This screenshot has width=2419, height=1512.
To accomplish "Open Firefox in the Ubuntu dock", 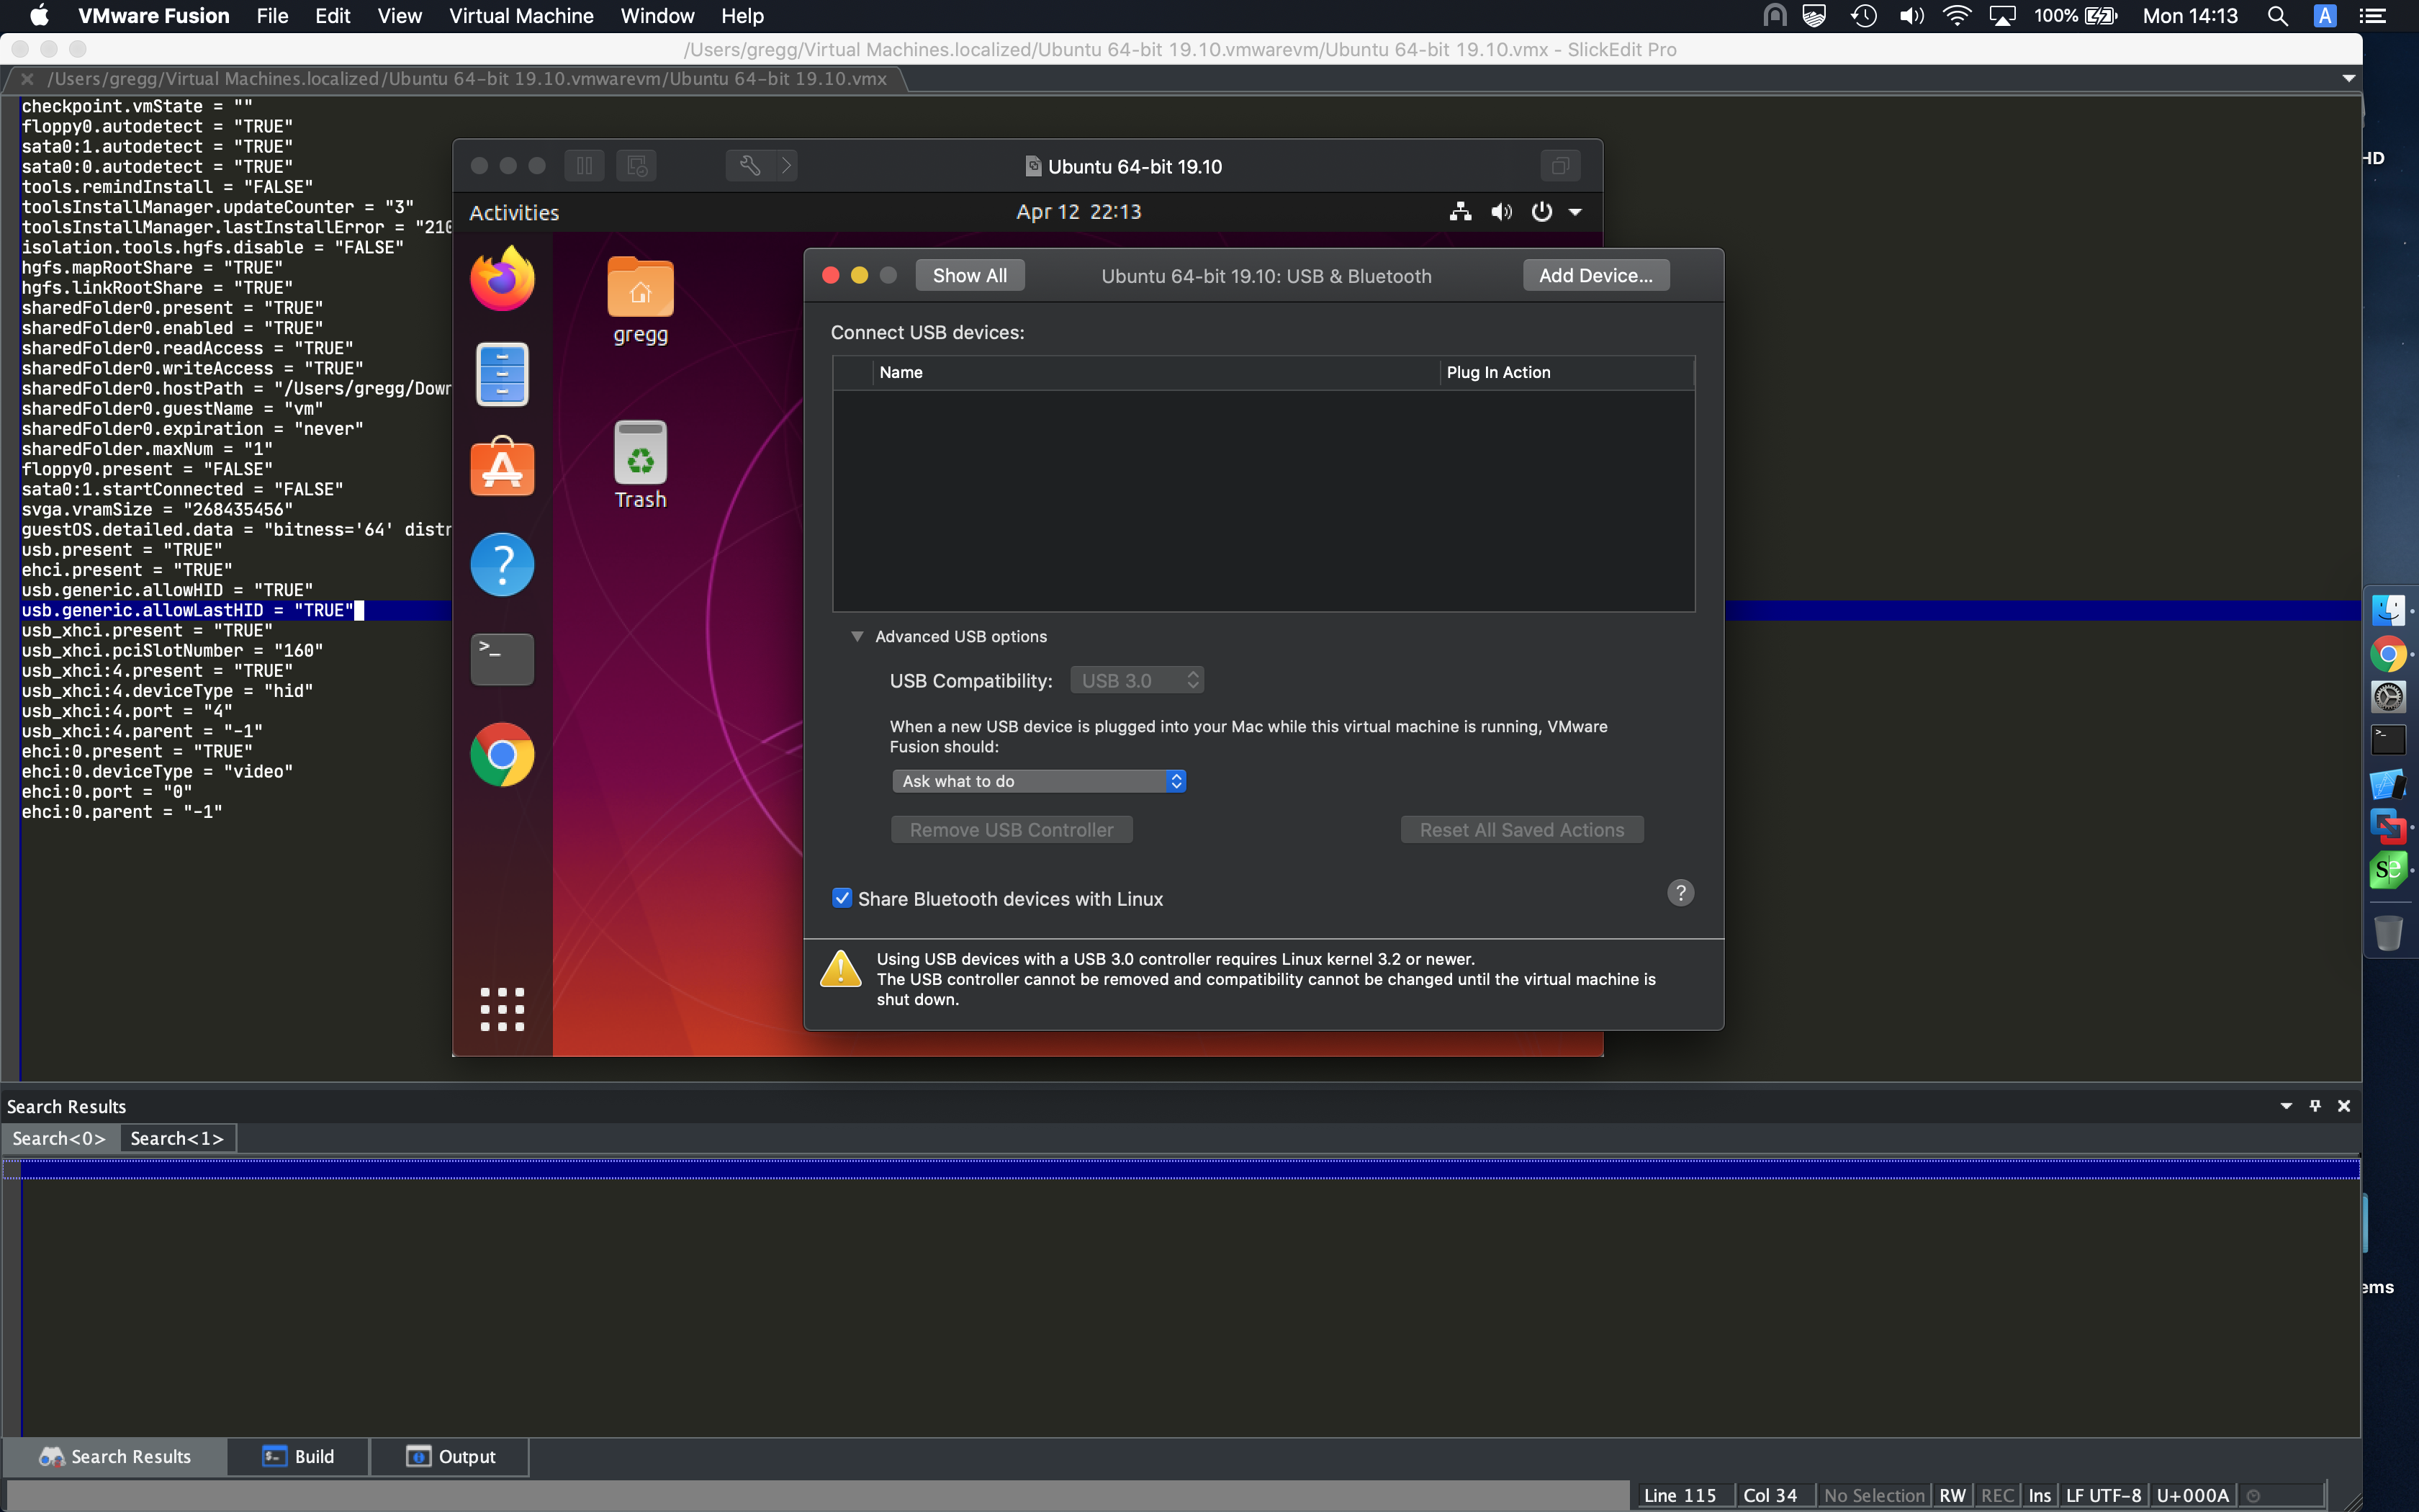I will pos(502,280).
